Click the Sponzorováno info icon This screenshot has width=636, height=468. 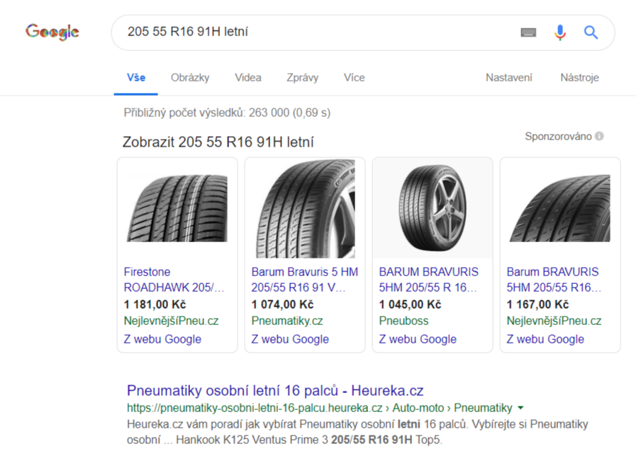point(600,136)
